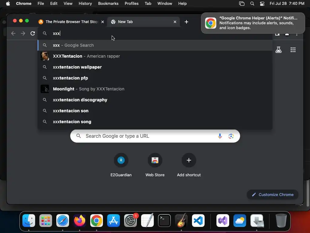The width and height of the screenshot is (310, 233).
Task: Switch to The Private Browser That Stops tab
Action: click(71, 22)
